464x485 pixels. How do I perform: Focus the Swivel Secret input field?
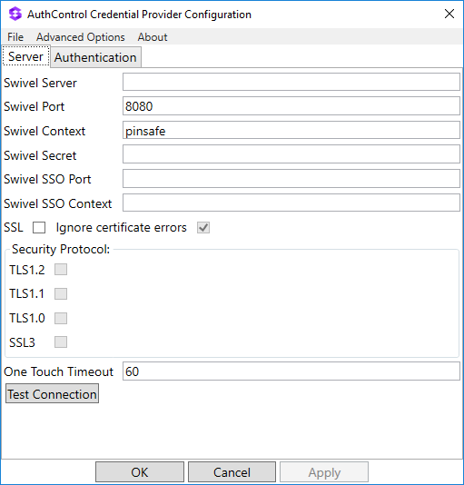291,154
